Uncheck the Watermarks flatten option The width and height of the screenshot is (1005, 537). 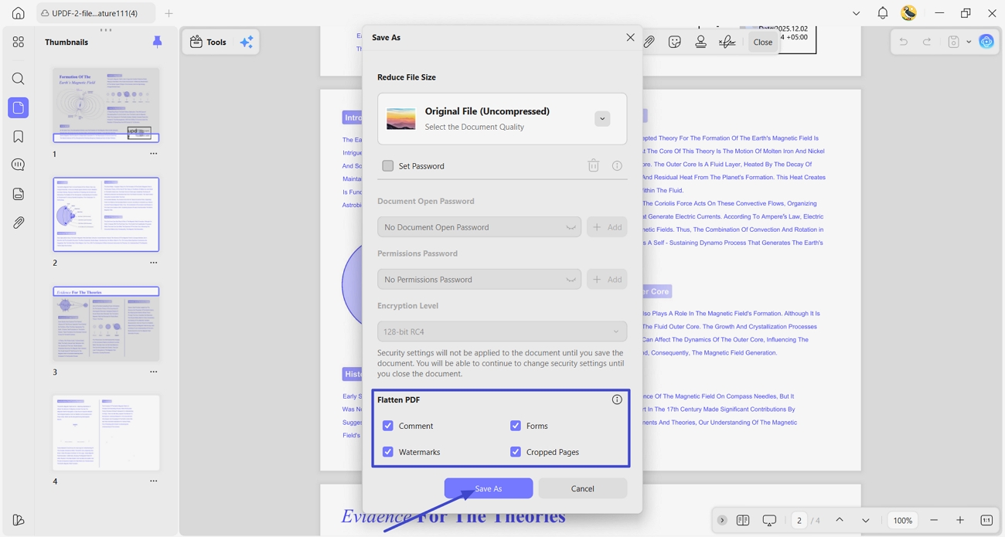pos(388,452)
